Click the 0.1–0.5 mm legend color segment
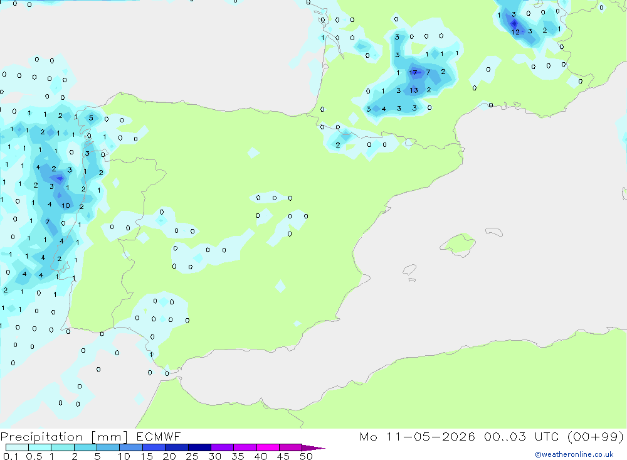 click(x=17, y=447)
